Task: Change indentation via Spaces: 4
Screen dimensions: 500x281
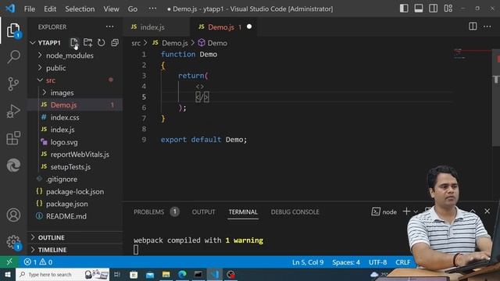Action: (346, 262)
